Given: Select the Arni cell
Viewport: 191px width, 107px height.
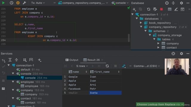Looking at the screenshot, I should tap(105, 85).
